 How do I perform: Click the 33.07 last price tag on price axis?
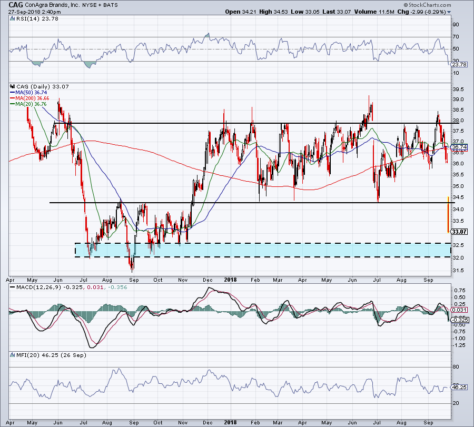[459, 232]
